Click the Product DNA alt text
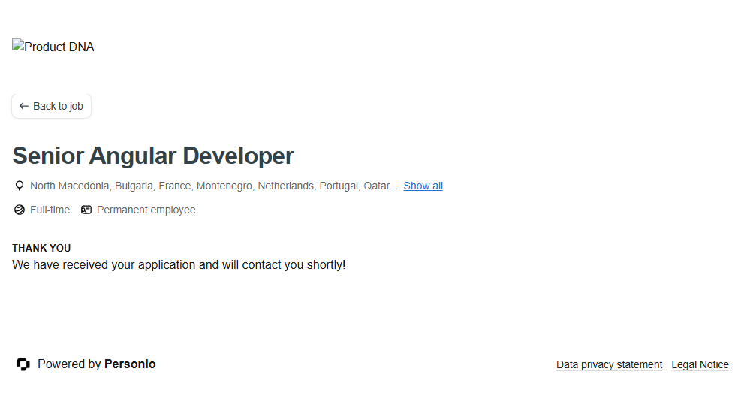This screenshot has height=411, width=741. [x=59, y=47]
